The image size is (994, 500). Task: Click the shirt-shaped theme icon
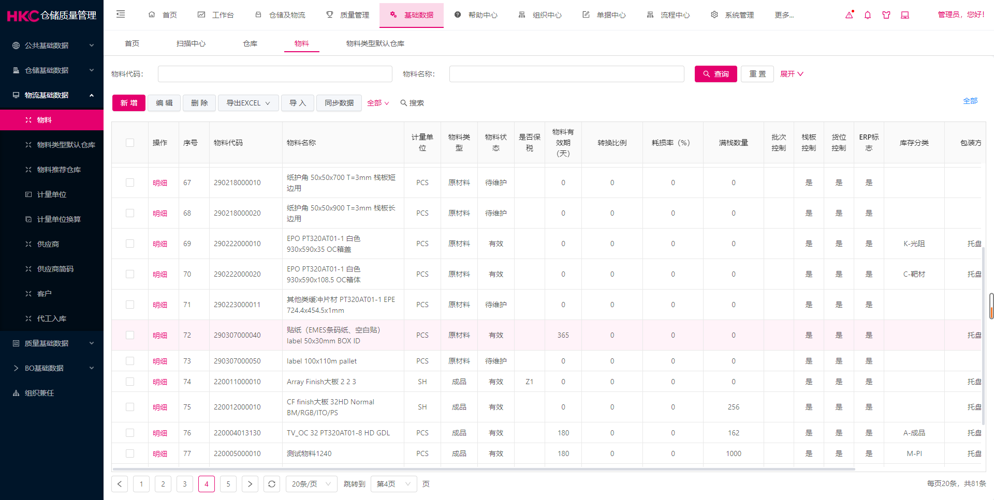coord(886,16)
